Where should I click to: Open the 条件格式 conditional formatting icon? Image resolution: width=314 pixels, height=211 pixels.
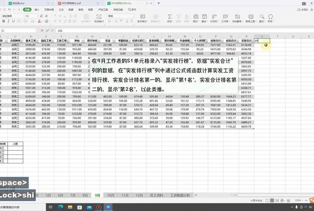tap(142, 18)
